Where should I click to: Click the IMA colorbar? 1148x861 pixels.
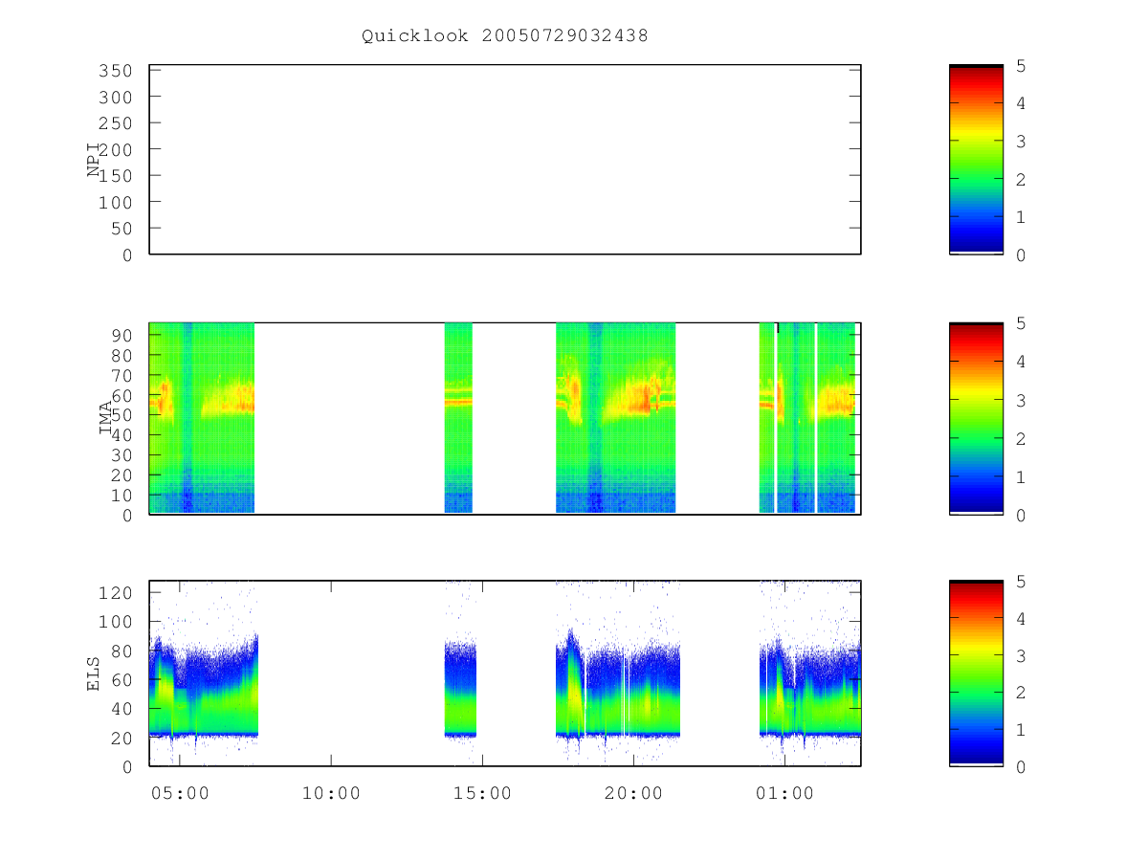(976, 418)
